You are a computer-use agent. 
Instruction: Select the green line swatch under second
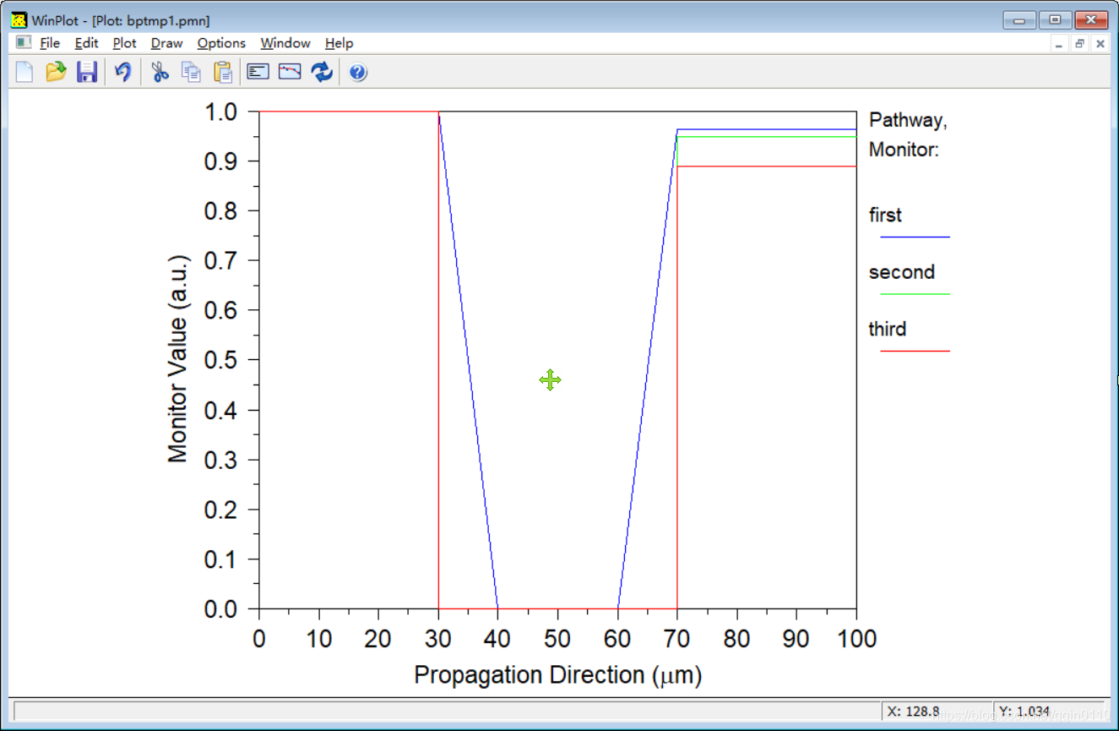[915, 294]
